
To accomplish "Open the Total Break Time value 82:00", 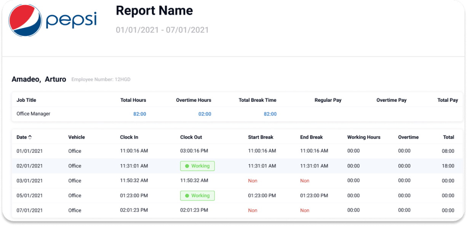I will tap(270, 114).
